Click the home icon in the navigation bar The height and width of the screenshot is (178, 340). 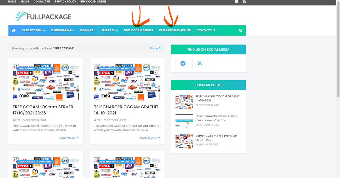(13, 31)
